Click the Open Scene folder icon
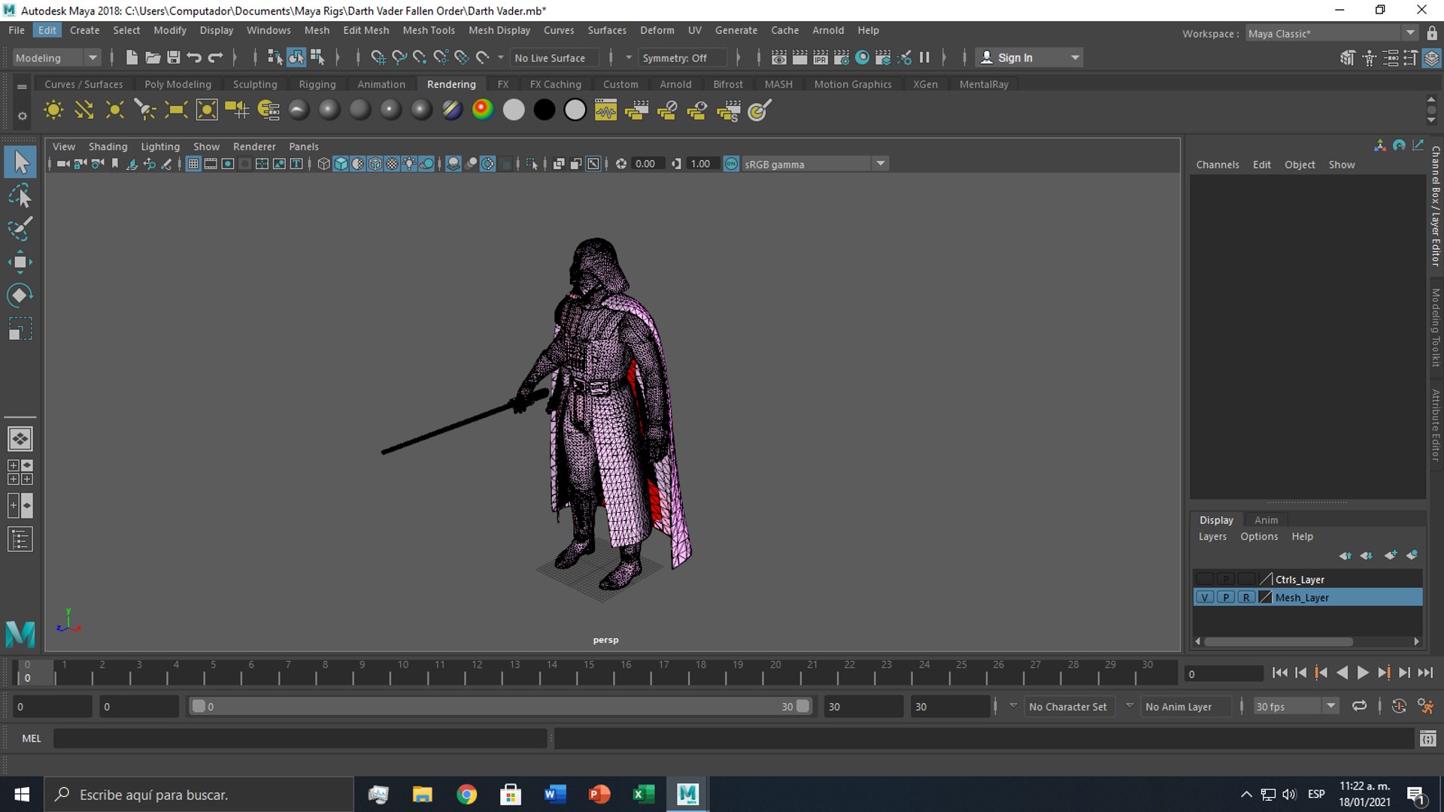This screenshot has height=812, width=1444. [153, 58]
